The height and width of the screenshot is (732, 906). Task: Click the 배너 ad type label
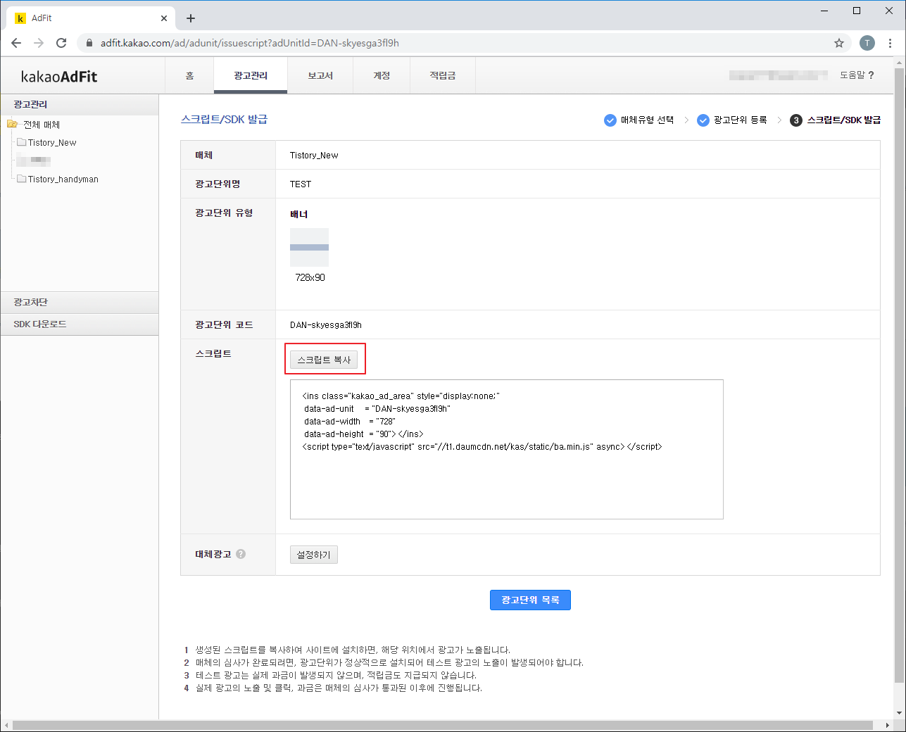(x=299, y=214)
